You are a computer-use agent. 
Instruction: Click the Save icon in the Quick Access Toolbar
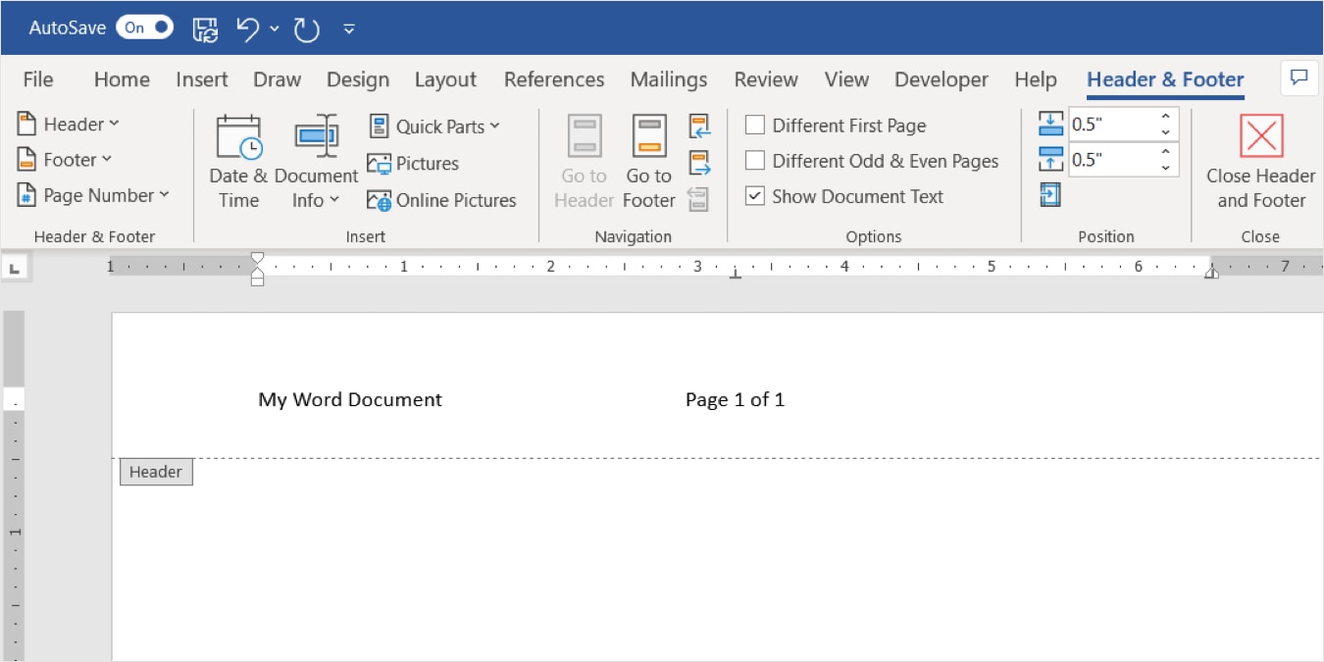pyautogui.click(x=205, y=27)
